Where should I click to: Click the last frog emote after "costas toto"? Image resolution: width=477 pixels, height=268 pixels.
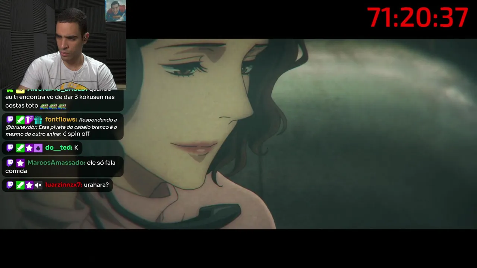click(62, 106)
